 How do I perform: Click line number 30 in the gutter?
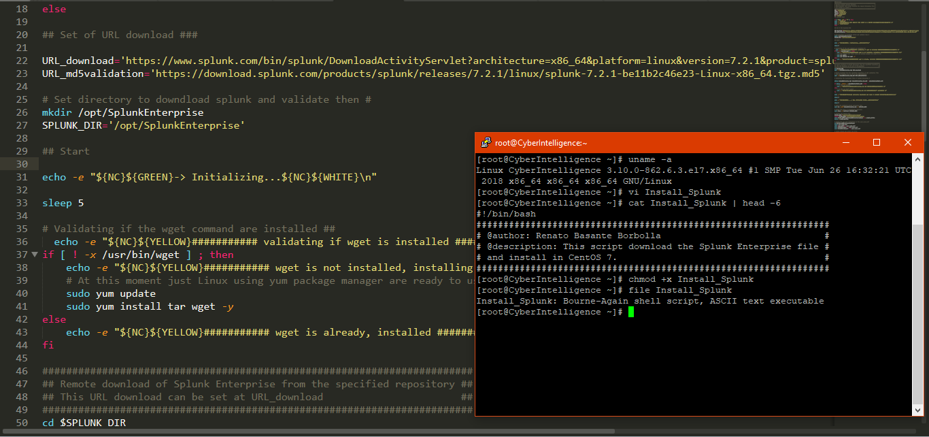(22, 164)
